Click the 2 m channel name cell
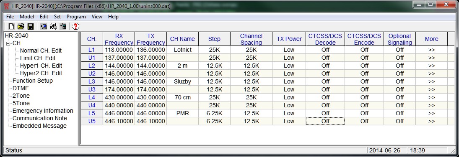This screenshot has height=157, width=459. pos(183,66)
